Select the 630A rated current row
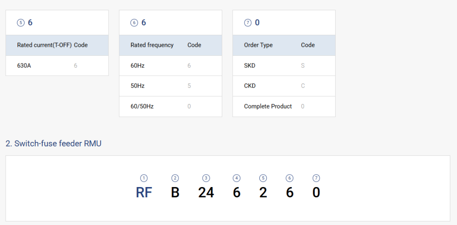The width and height of the screenshot is (457, 225). (57, 66)
